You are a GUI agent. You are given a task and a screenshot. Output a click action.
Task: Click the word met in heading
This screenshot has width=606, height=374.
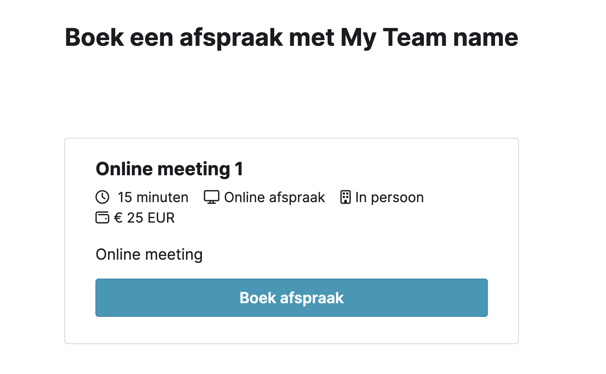click(x=312, y=38)
